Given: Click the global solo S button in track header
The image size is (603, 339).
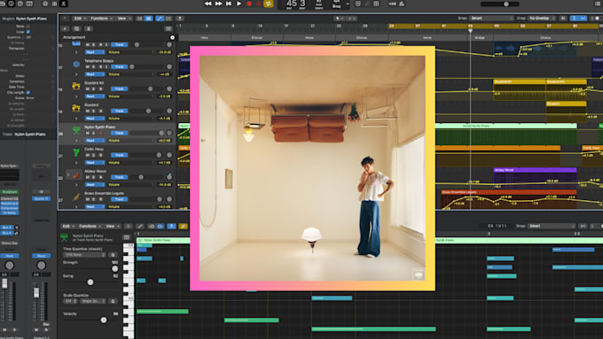Looking at the screenshot, I should click(x=89, y=29).
